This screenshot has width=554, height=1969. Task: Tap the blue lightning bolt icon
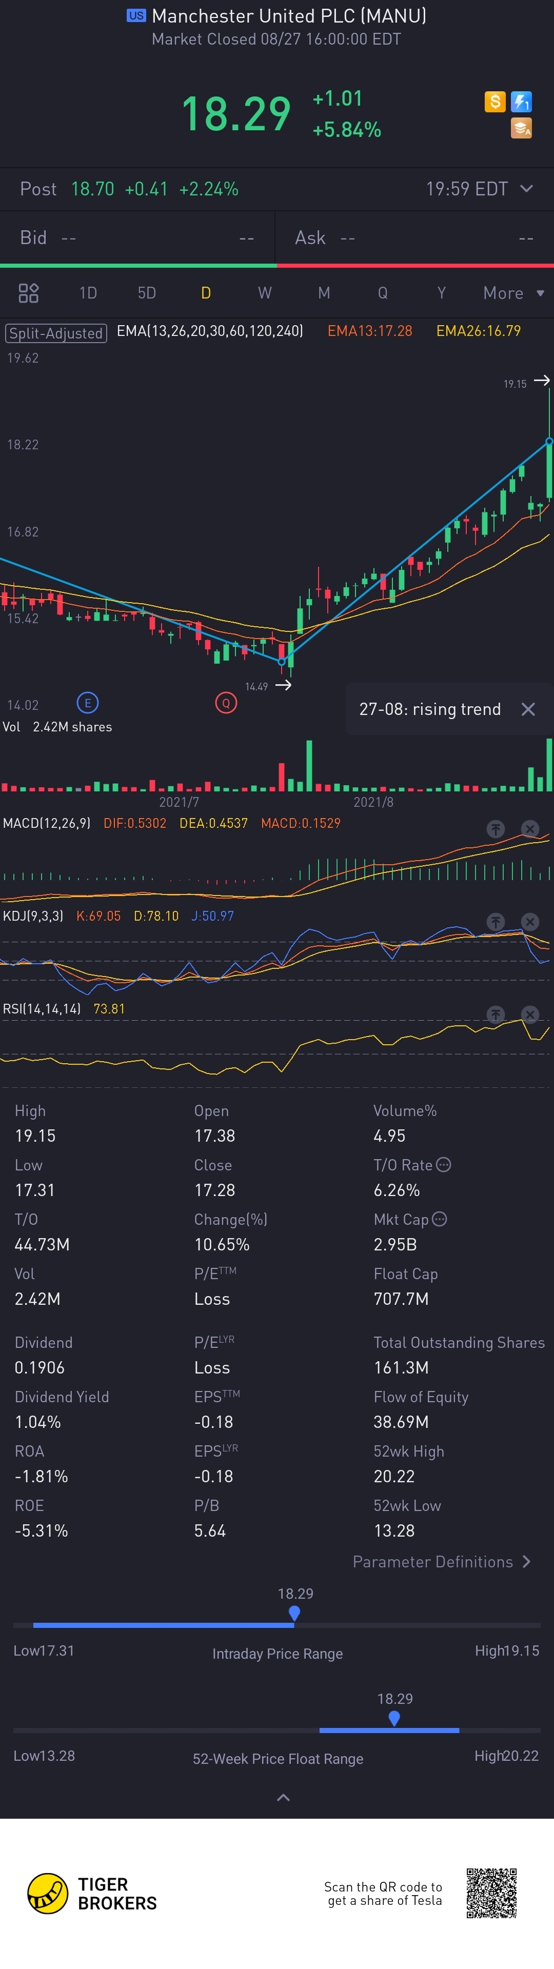pyautogui.click(x=521, y=102)
